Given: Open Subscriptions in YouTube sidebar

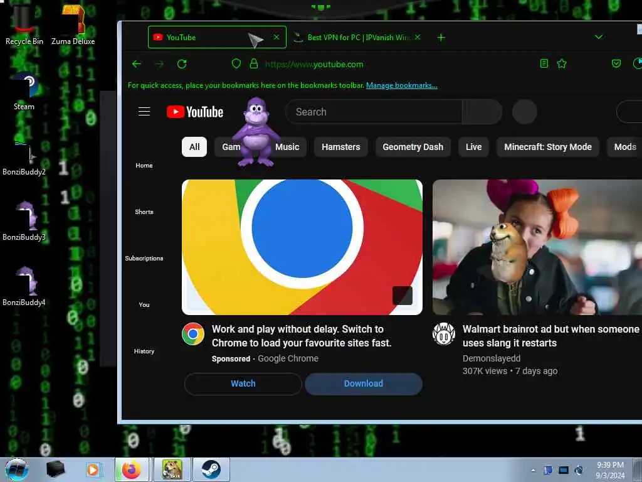Looking at the screenshot, I should tap(144, 258).
